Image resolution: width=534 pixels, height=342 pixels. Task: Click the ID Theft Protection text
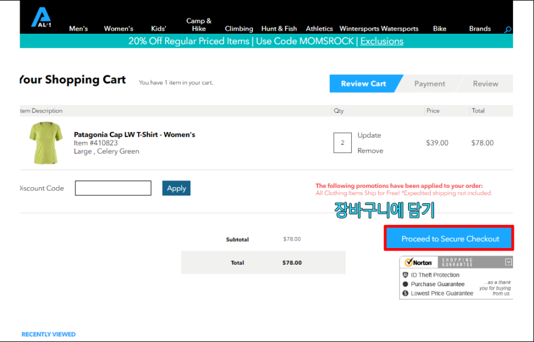[435, 275]
